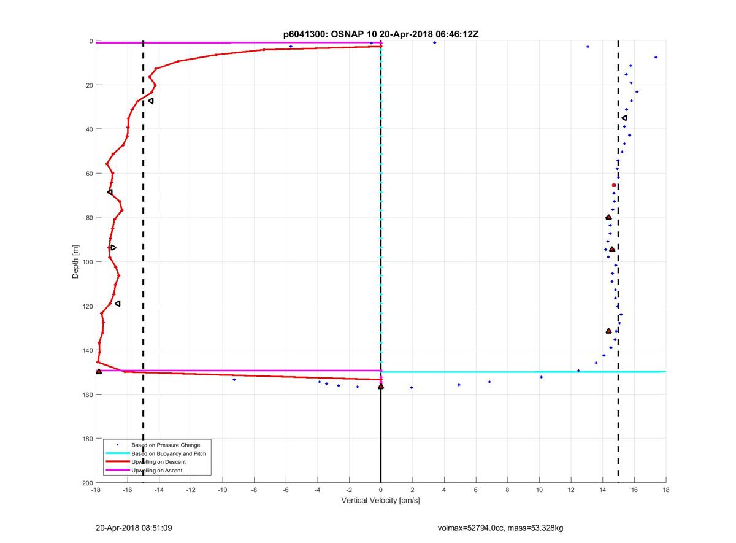Image resolution: width=736 pixels, height=543 pixels.
Task: Click the blue dot legend sample marker
Action: tap(117, 445)
